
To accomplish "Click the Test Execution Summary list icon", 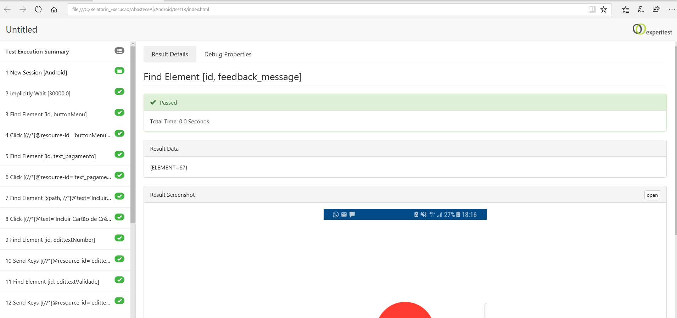I will [119, 51].
